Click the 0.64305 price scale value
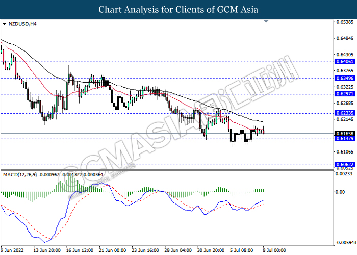This screenshot has width=357, height=255. click(x=345, y=55)
